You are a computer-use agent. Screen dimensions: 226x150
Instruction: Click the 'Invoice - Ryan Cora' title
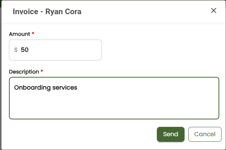point(47,12)
